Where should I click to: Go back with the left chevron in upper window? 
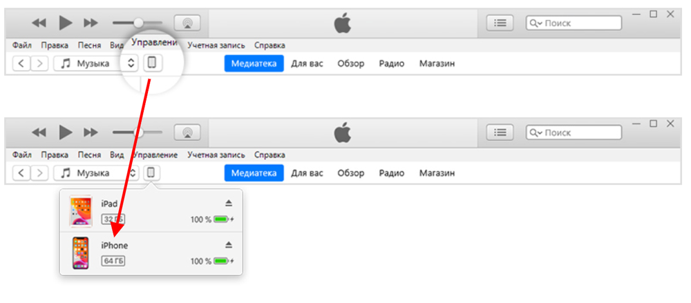coord(21,63)
